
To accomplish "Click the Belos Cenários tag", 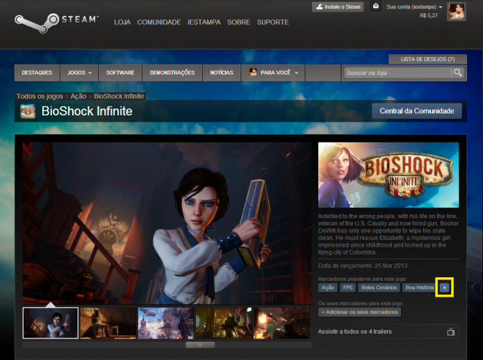I will pos(379,288).
